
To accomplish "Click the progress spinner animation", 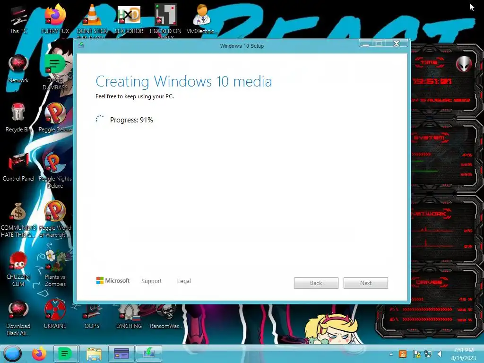I will (x=99, y=119).
